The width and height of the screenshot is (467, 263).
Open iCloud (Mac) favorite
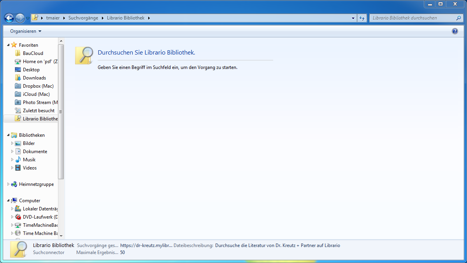point(36,94)
